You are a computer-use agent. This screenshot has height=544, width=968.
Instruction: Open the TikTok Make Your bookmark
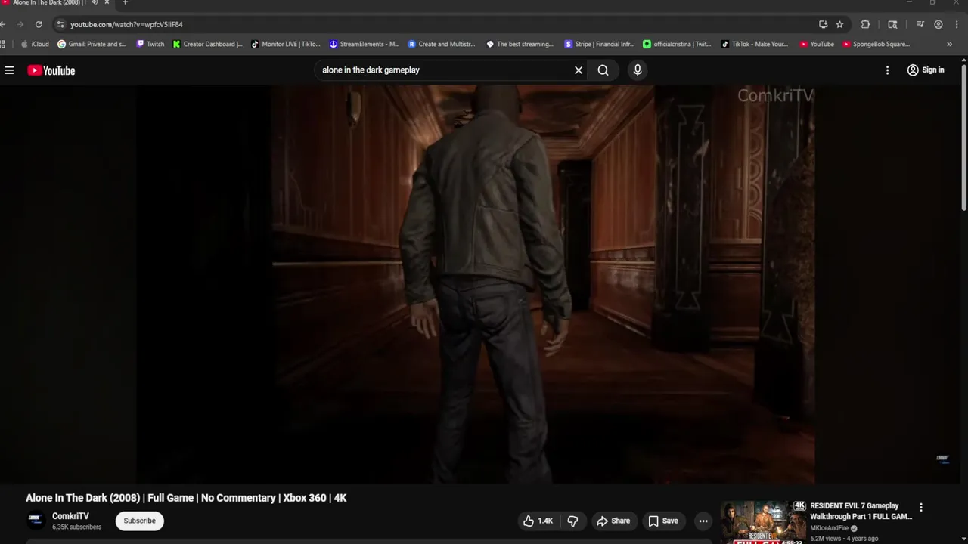755,44
